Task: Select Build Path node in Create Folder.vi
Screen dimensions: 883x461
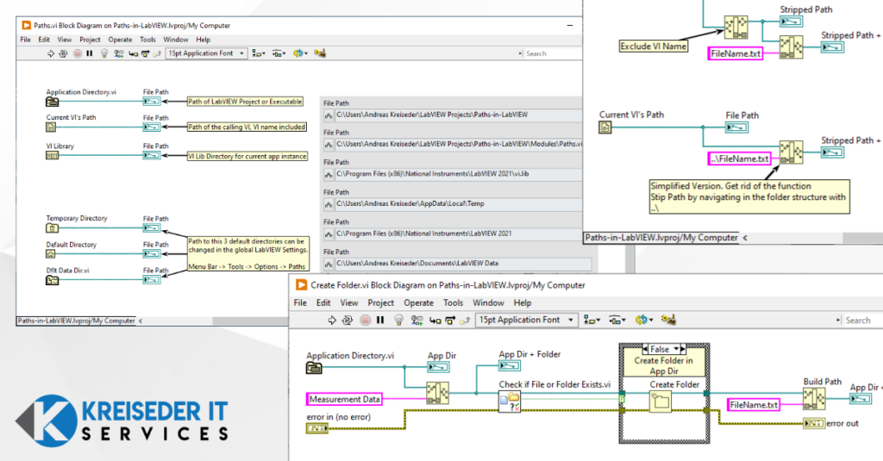Action: pos(814,398)
